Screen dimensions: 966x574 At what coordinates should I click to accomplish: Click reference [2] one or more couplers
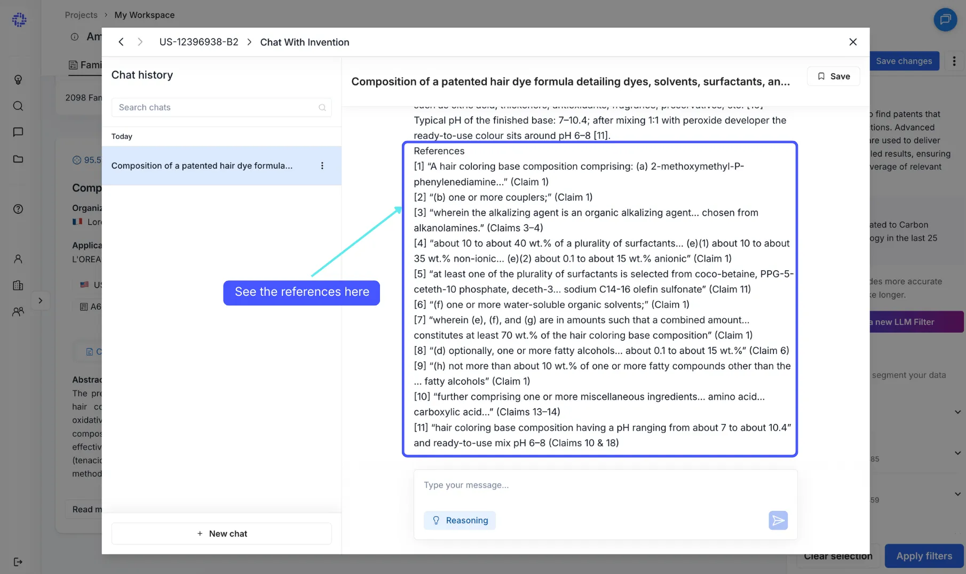503,197
